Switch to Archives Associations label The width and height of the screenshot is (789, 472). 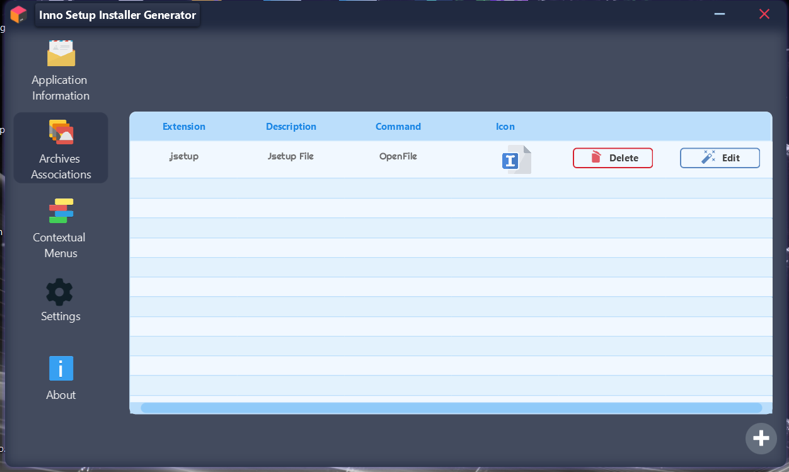(61, 166)
